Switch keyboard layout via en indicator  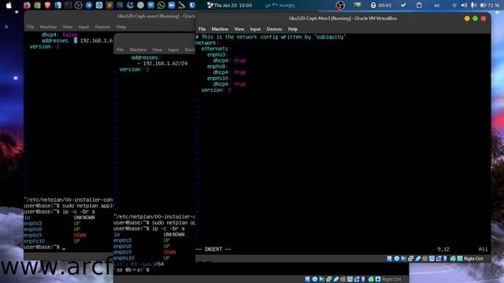tap(436, 6)
